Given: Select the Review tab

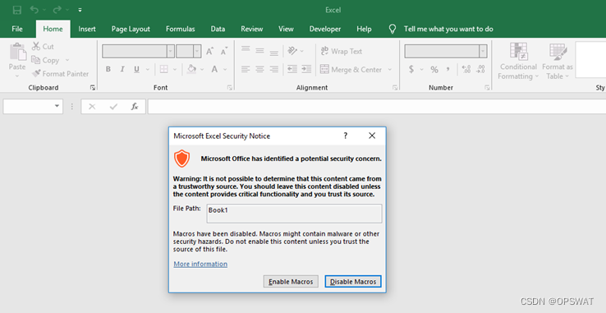Looking at the screenshot, I should tap(252, 29).
